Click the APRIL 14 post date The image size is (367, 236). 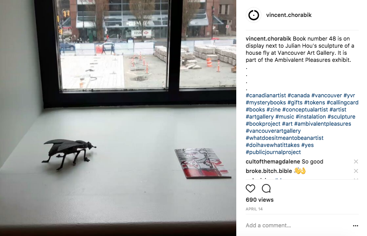(x=254, y=209)
